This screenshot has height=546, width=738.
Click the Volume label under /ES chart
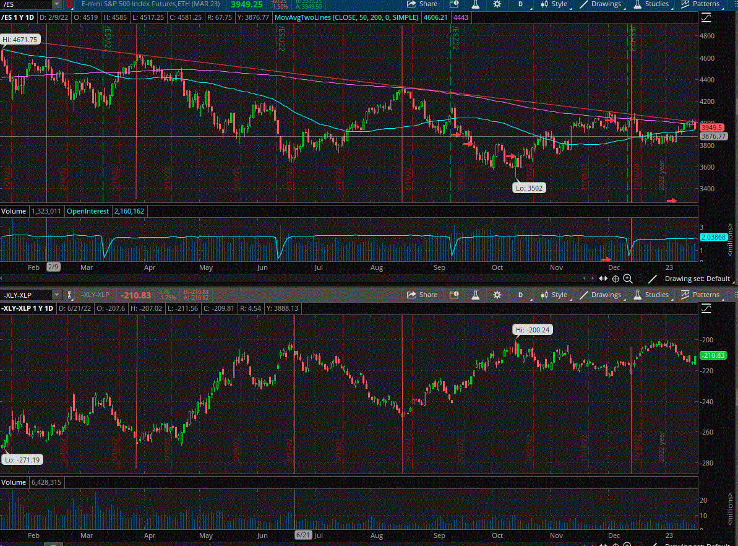click(x=14, y=211)
